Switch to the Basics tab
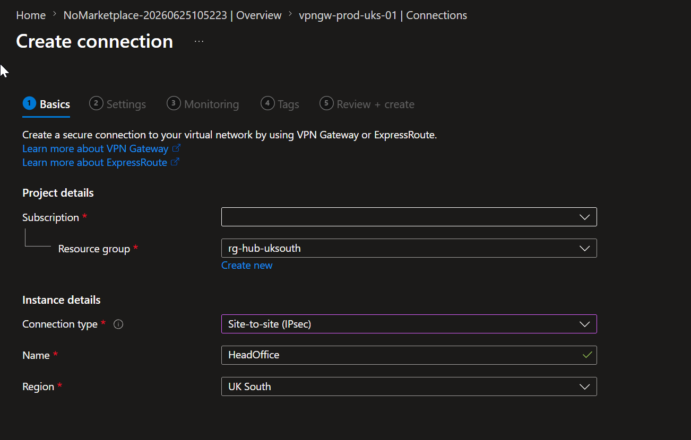 (46, 104)
